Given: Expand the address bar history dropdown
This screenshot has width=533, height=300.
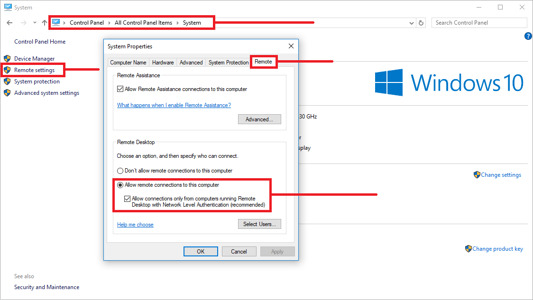Looking at the screenshot, I should 412,23.
